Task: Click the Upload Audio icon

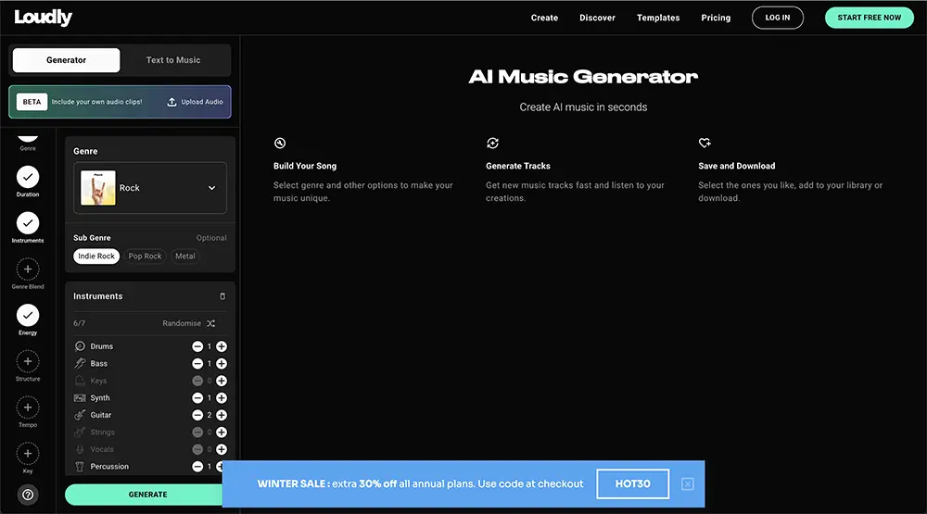Action: pos(171,102)
